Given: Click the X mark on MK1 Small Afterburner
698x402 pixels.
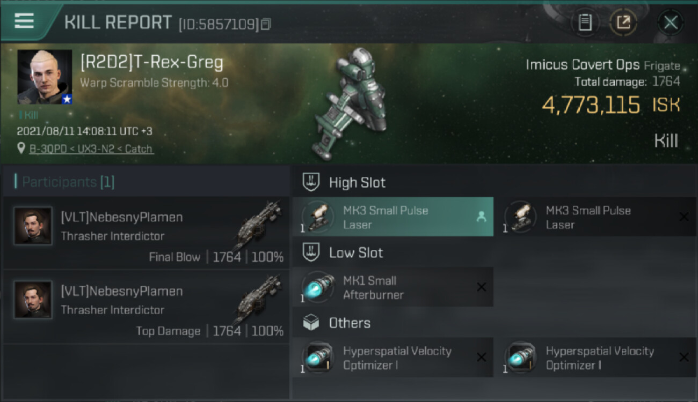Looking at the screenshot, I should [481, 287].
